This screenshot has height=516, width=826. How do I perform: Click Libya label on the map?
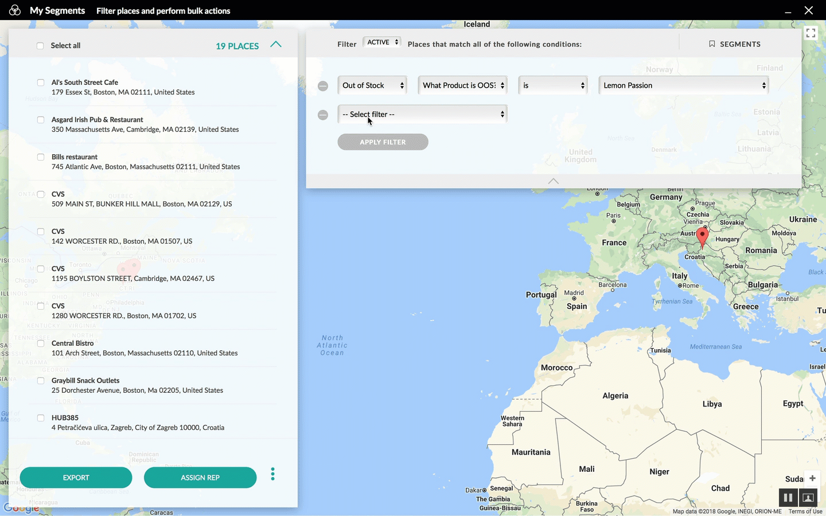coord(712,404)
